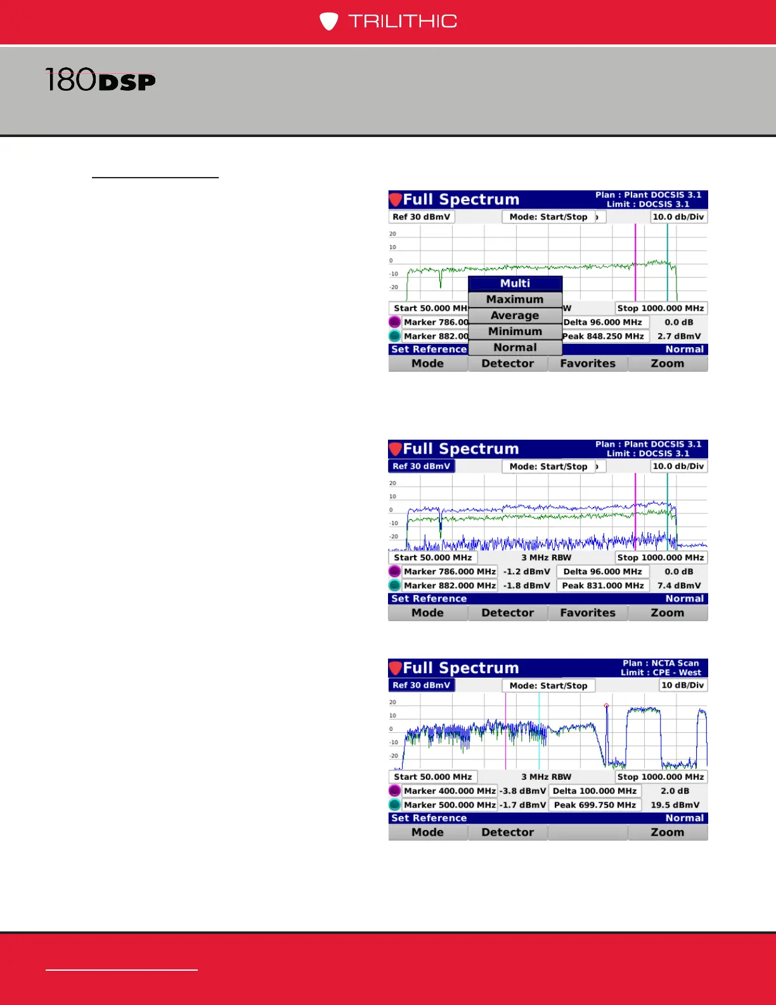Click the magenta marker line on NCTA Scan graph
The width and height of the screenshot is (776, 1005).
point(506,731)
